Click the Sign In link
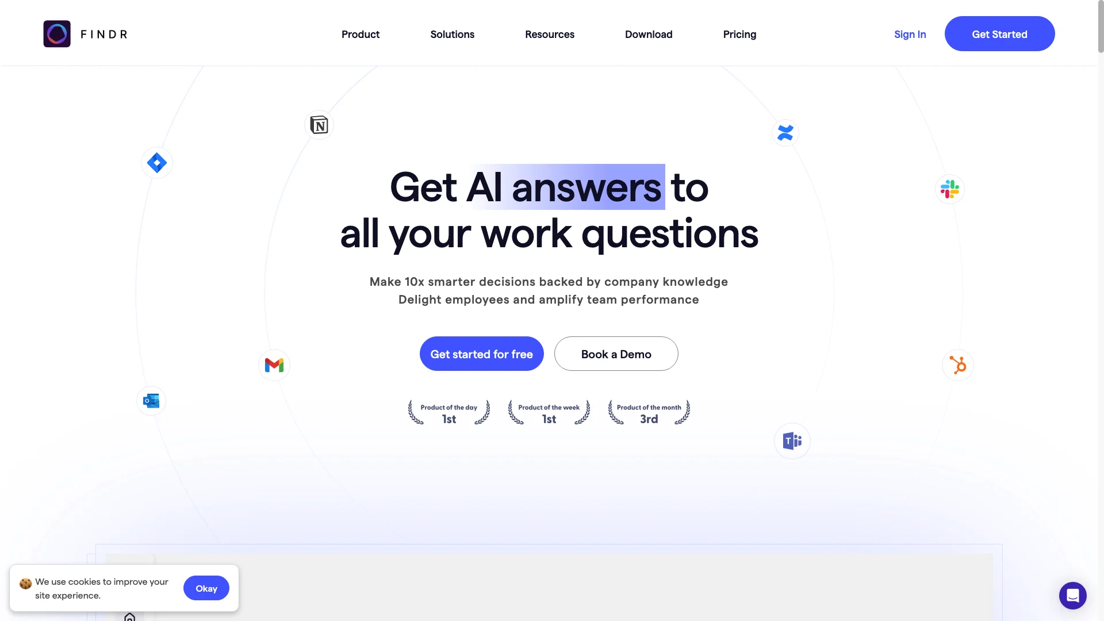This screenshot has width=1104, height=621. pyautogui.click(x=910, y=33)
